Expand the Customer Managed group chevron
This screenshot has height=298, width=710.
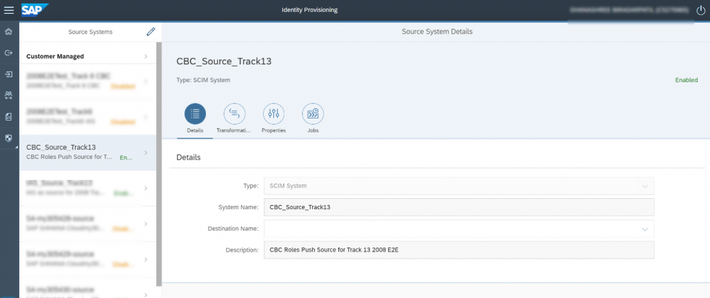coord(146,57)
